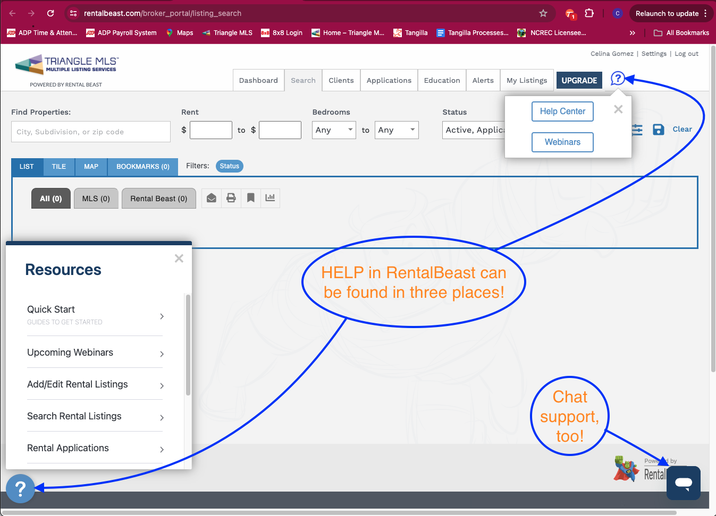Click the email listings envelope icon

pyautogui.click(x=212, y=198)
